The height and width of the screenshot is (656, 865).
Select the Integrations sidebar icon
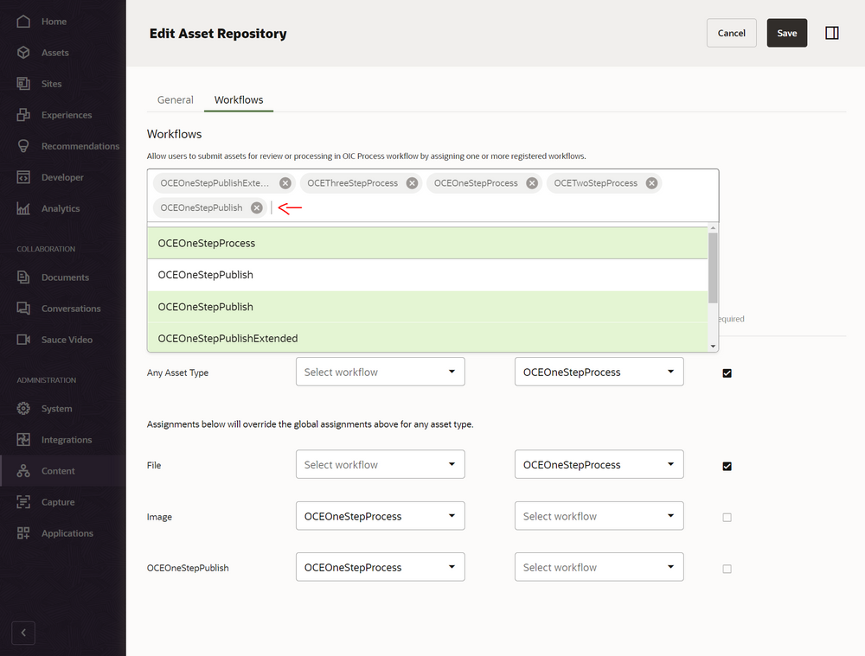23,439
